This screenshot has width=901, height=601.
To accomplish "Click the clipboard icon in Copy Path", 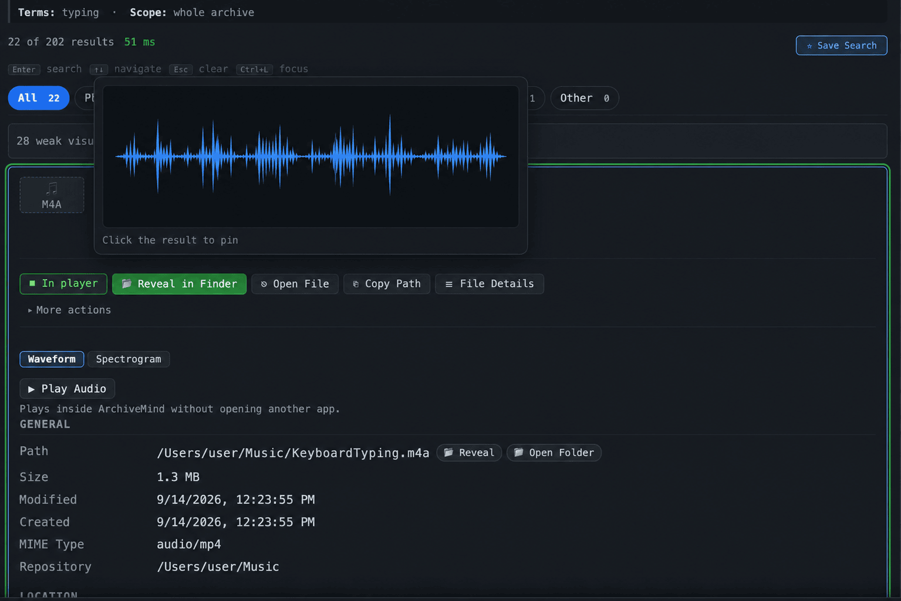I will tap(356, 284).
